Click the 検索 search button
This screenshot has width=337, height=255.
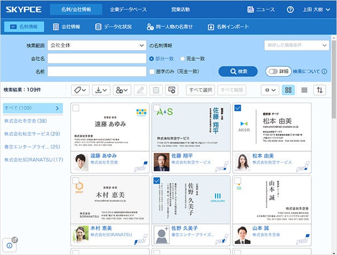[238, 71]
